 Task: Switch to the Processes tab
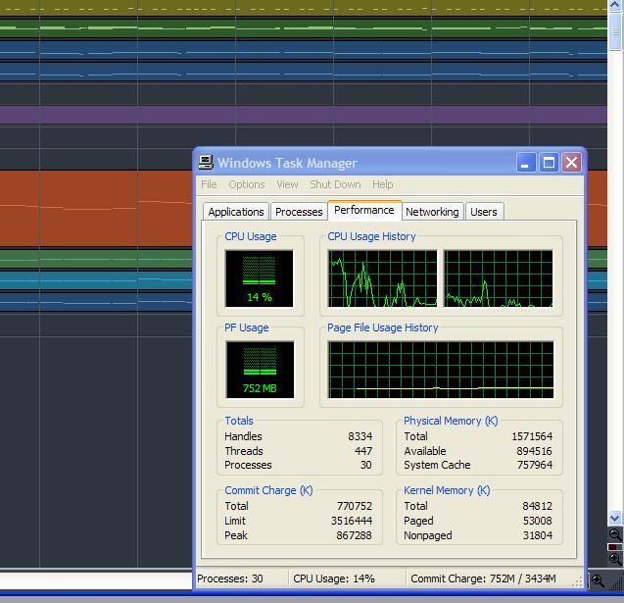[299, 212]
